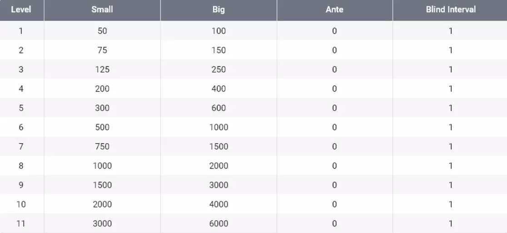The width and height of the screenshot is (507, 233).
Task: Select the small blind 50 cell
Action: click(102, 31)
